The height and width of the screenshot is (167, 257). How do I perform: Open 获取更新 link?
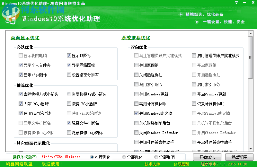(181, 164)
